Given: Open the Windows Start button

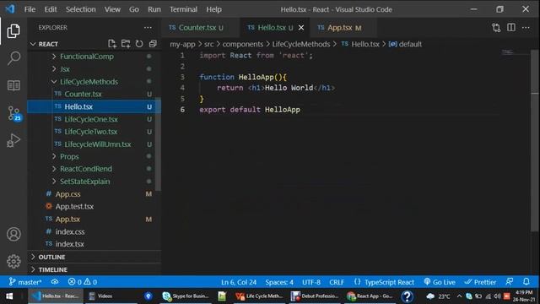Looking at the screenshot, I should 9,296.
